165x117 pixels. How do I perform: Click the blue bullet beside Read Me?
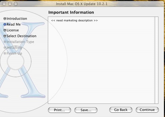click(5, 25)
